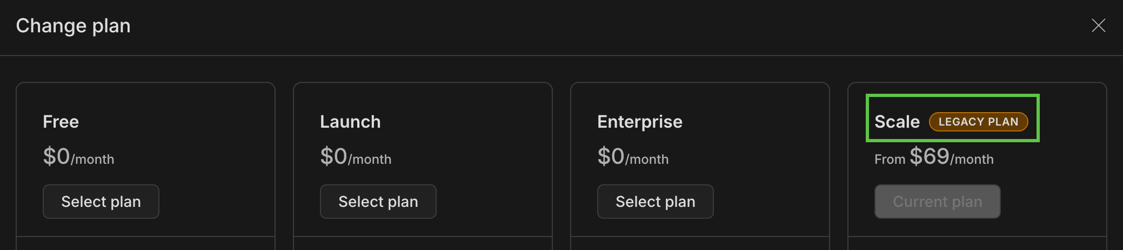Click the top border of the Launch card
Viewport: 1123px width, 250px height.
[423, 83]
